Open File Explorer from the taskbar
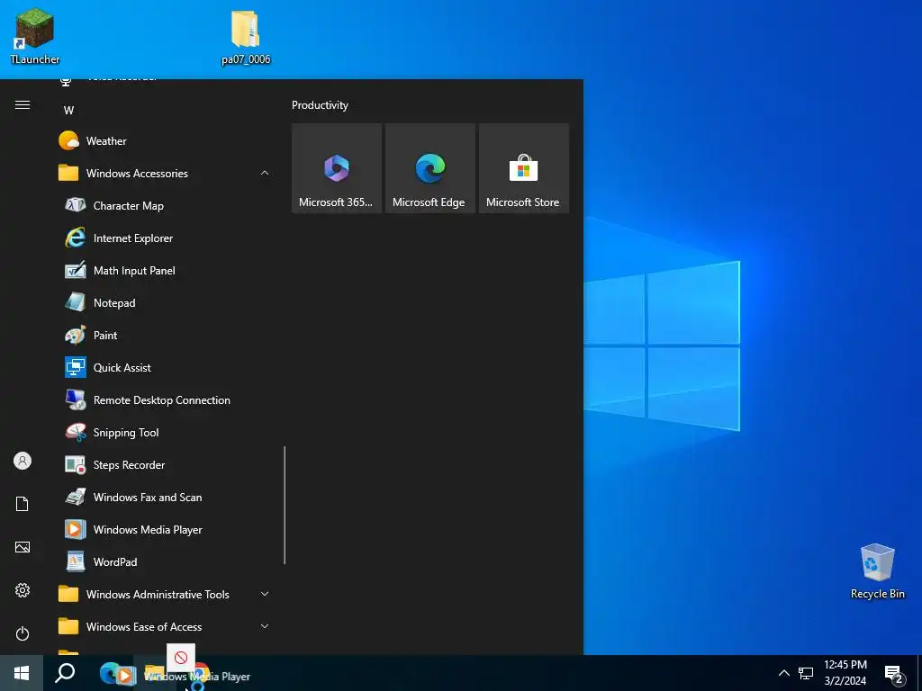 click(155, 673)
